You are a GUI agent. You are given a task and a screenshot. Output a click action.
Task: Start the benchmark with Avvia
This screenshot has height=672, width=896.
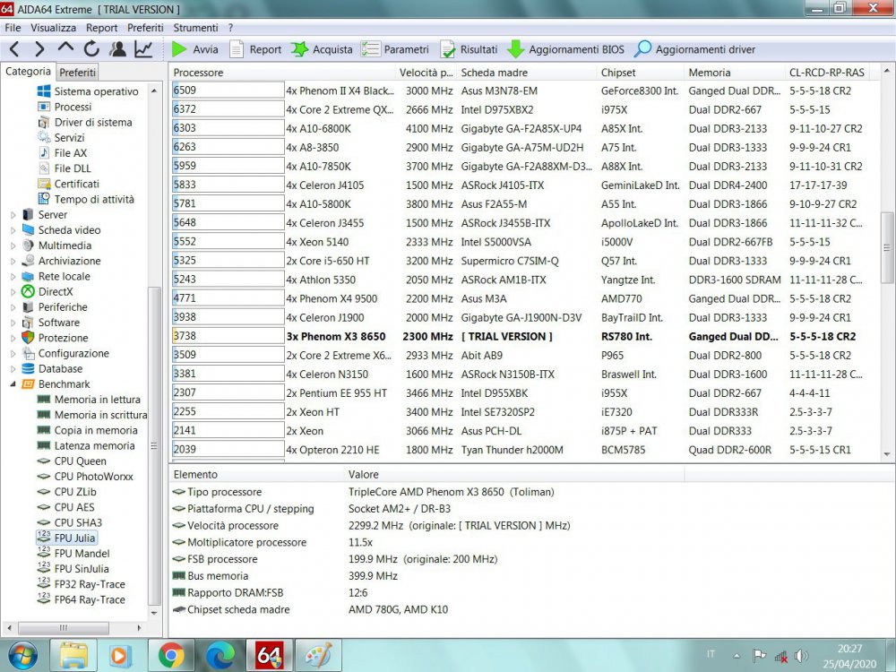point(194,49)
